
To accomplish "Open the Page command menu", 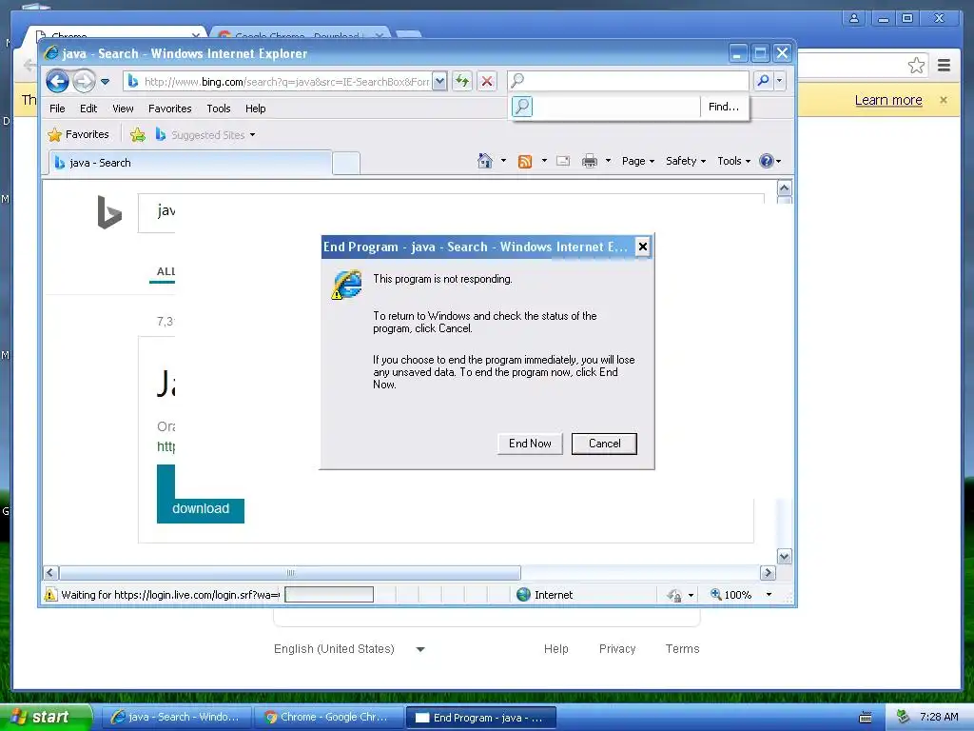I will [638, 161].
